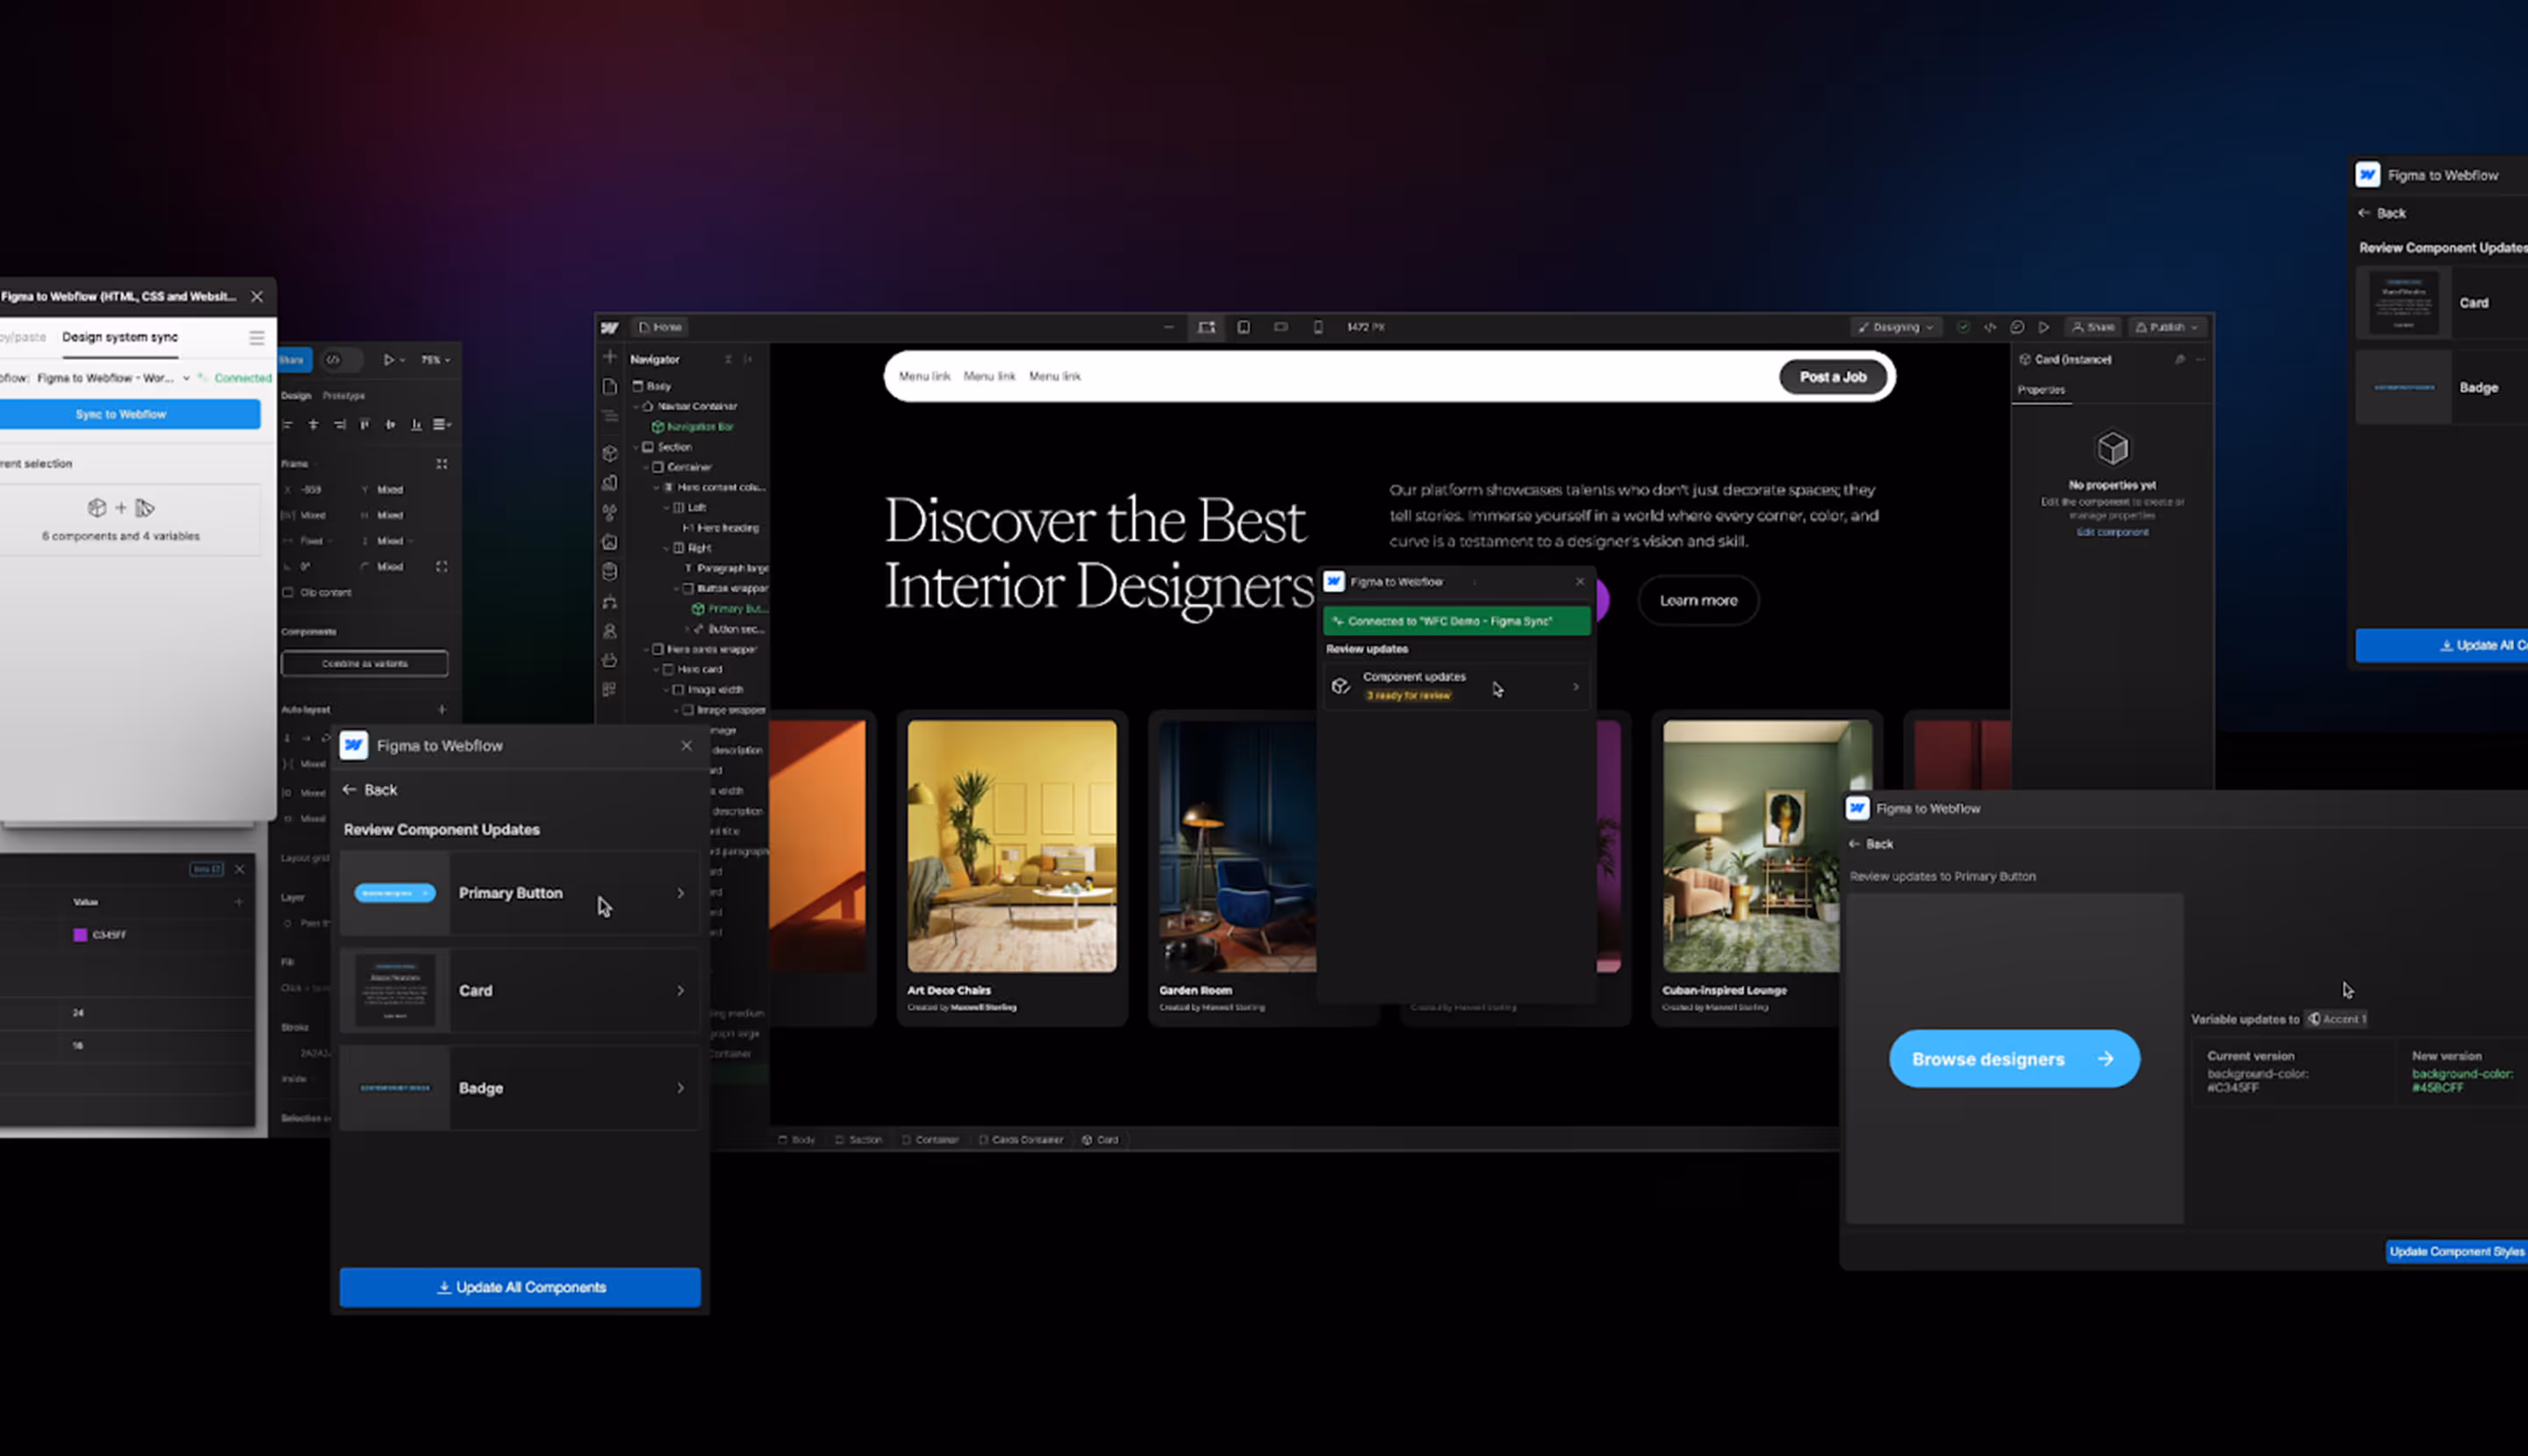Click the Preview play icon in Webflow toolbar

click(2043, 327)
